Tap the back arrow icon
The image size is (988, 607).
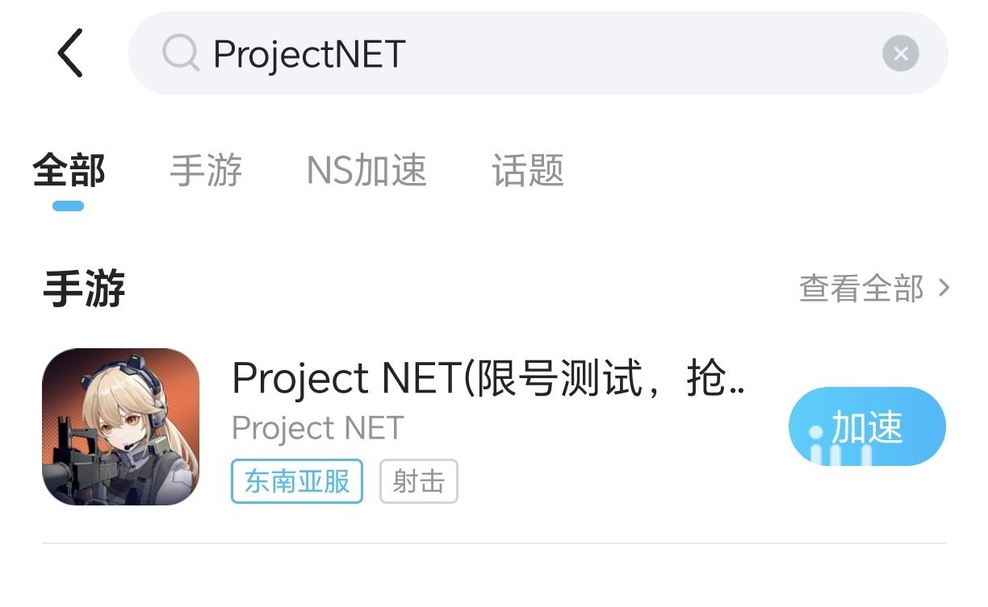click(70, 53)
